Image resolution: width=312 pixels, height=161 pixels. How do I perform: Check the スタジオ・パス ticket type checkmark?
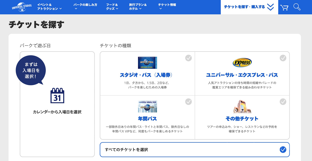(x=188, y=58)
